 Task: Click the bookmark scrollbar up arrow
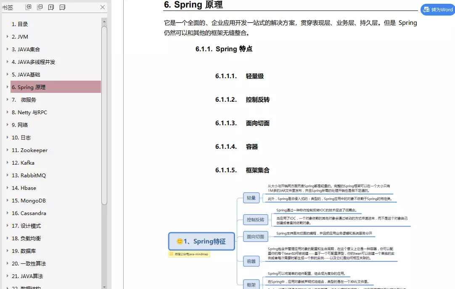pos(104,21)
